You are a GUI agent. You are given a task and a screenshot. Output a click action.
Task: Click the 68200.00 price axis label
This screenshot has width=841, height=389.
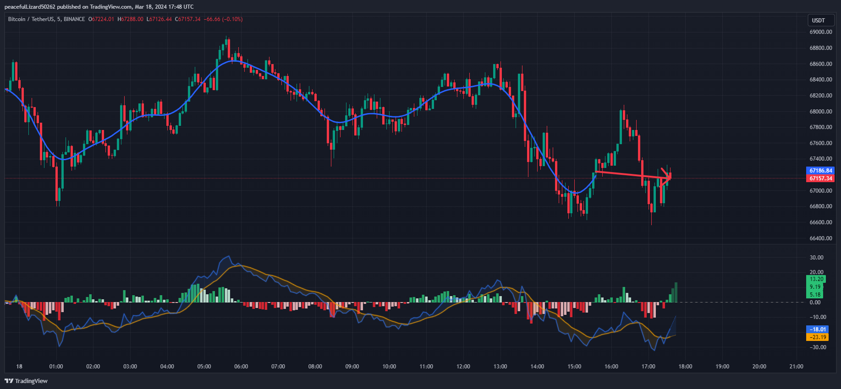click(x=821, y=96)
